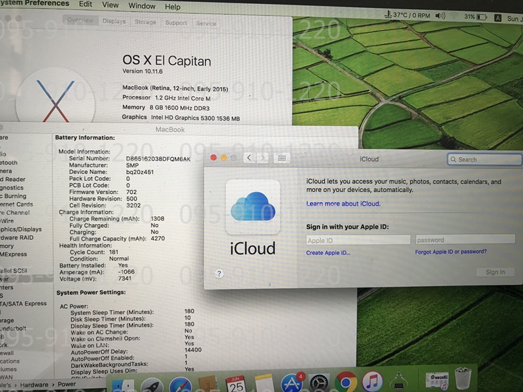The height and width of the screenshot is (392, 523).
Task: Open App Store with 4 badge
Action: click(x=292, y=383)
